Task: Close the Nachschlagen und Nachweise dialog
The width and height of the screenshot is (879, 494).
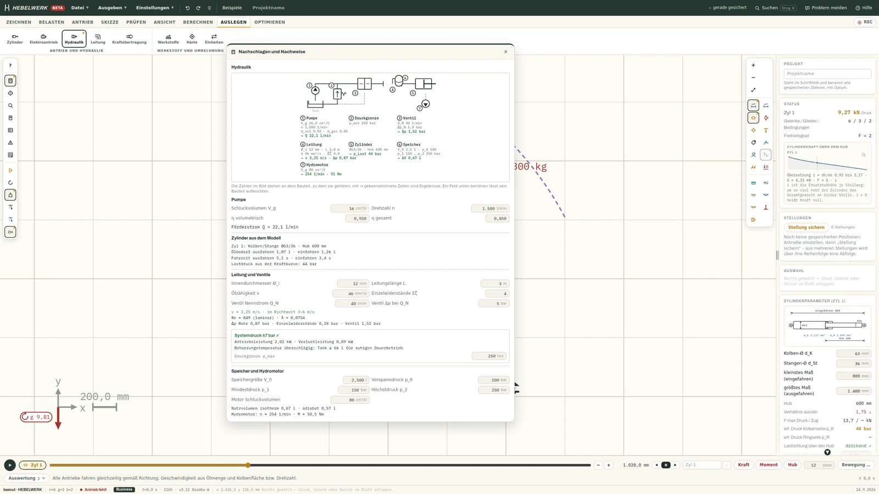Action: coord(505,52)
